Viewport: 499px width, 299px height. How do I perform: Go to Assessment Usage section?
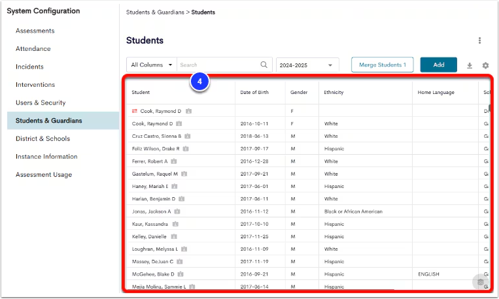44,174
